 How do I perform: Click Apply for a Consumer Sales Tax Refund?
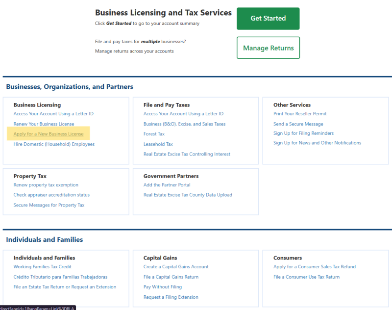pyautogui.click(x=314, y=267)
